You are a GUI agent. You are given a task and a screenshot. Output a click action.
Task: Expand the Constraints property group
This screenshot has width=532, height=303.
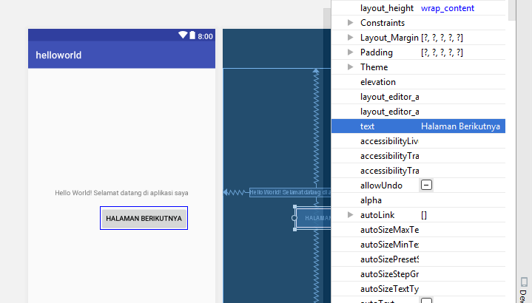click(351, 23)
